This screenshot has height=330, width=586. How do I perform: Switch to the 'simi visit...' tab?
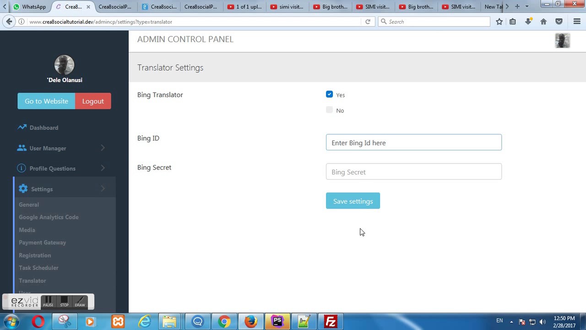pyautogui.click(x=287, y=6)
